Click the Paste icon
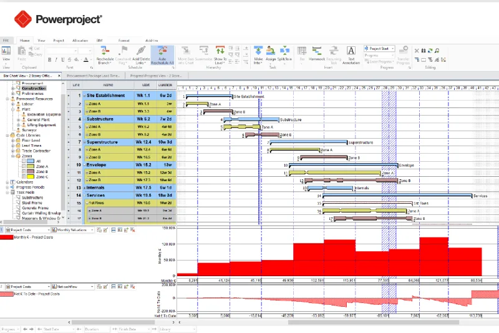 pyautogui.click(x=22, y=51)
